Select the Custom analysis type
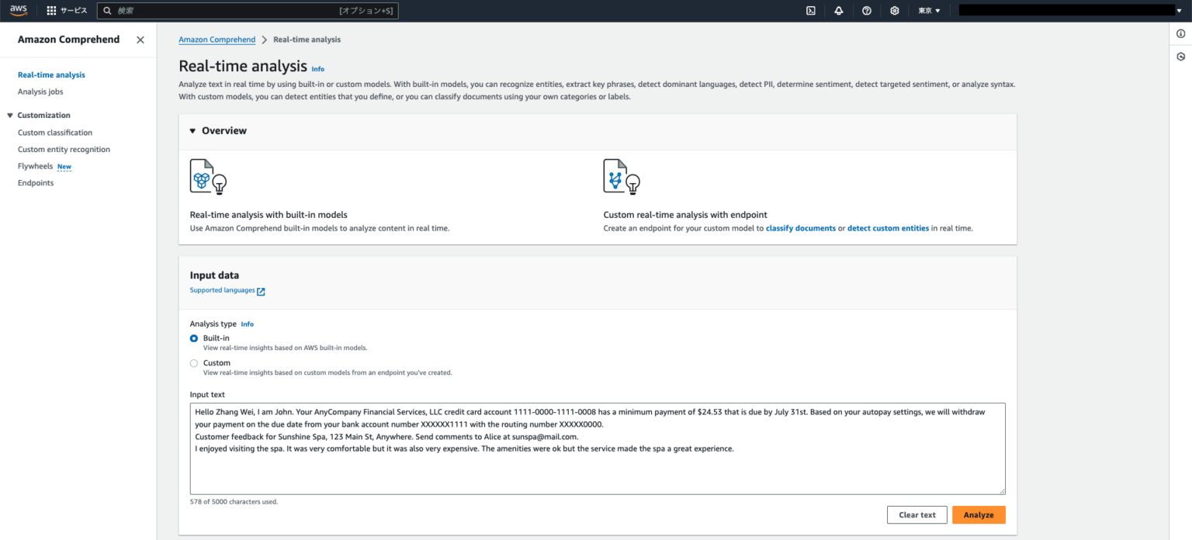This screenshot has height=540, width=1192. [x=193, y=362]
